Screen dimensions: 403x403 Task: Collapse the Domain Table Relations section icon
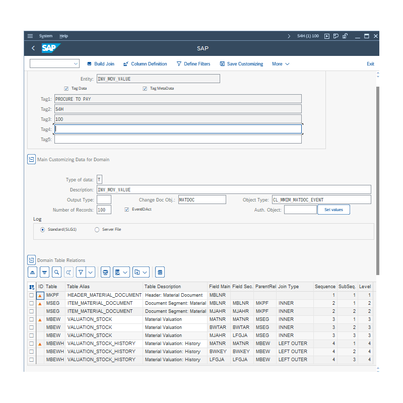[x=31, y=260]
